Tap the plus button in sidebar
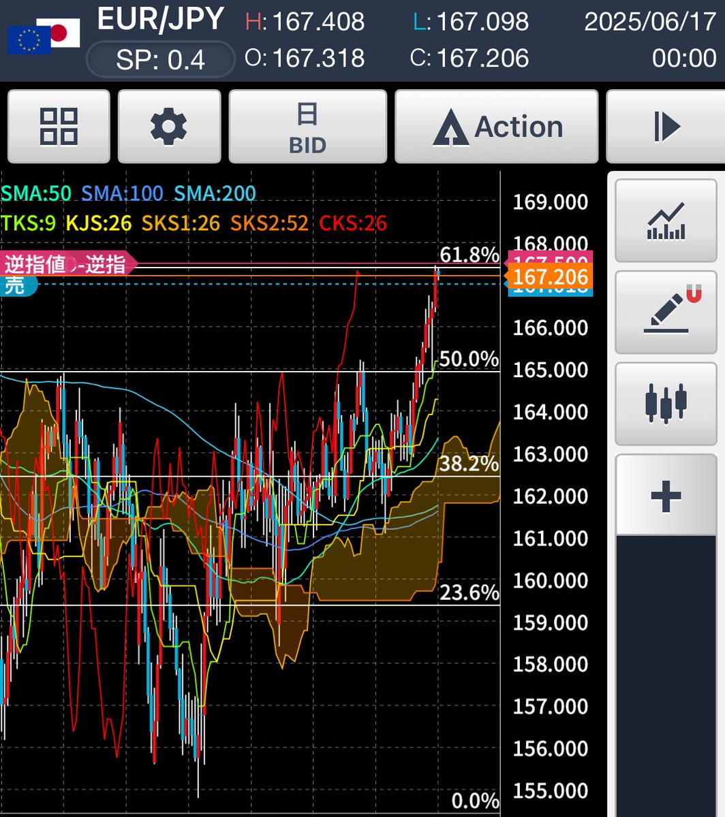The height and width of the screenshot is (817, 725). (666, 495)
